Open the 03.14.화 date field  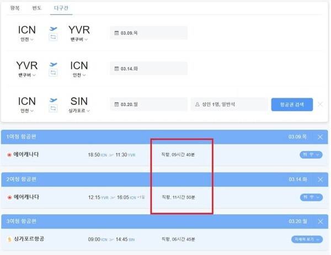[148, 69]
